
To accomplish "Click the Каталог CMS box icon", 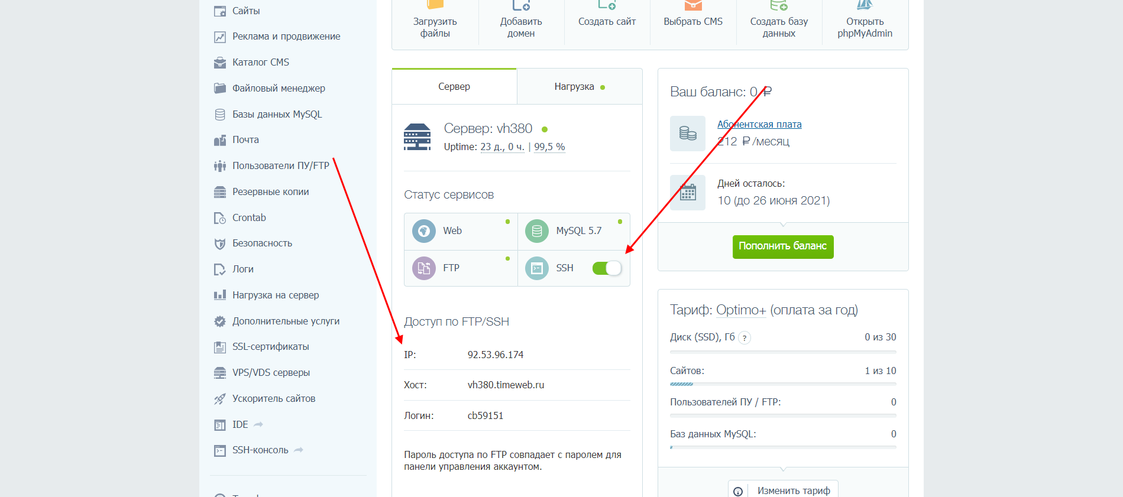I will [220, 63].
